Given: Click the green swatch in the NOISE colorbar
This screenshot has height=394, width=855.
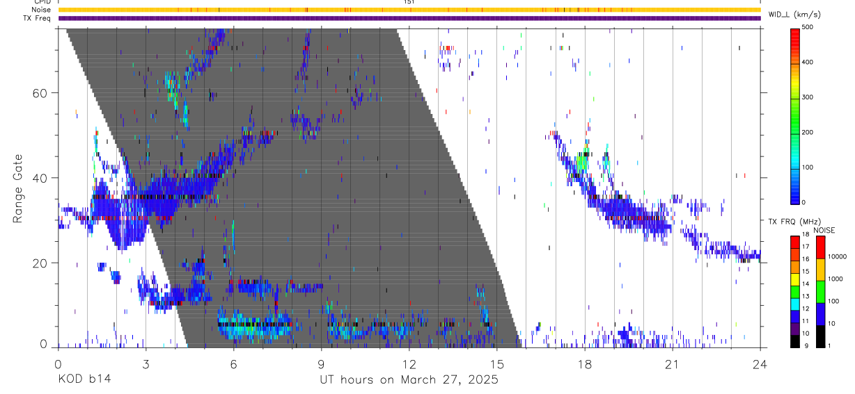Looking at the screenshot, I should (820, 291).
